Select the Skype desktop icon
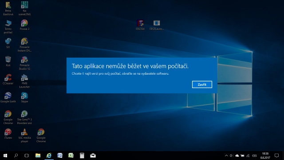This screenshot has width=284, height=160. tap(24, 98)
